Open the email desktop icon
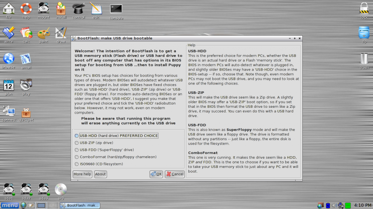This screenshot has width=373, height=209. point(26,59)
